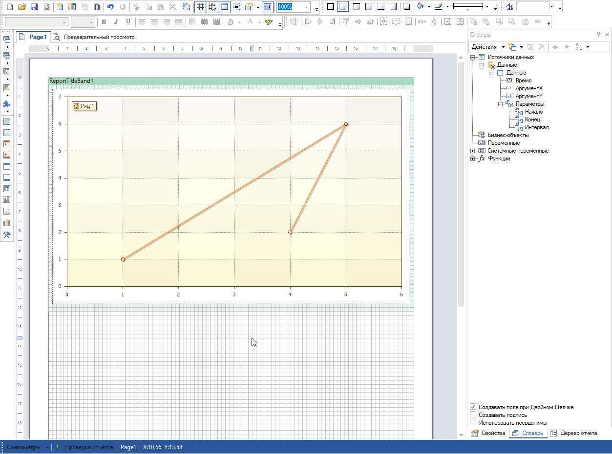
Task: Open a report file with the folder icon
Action: [x=21, y=7]
